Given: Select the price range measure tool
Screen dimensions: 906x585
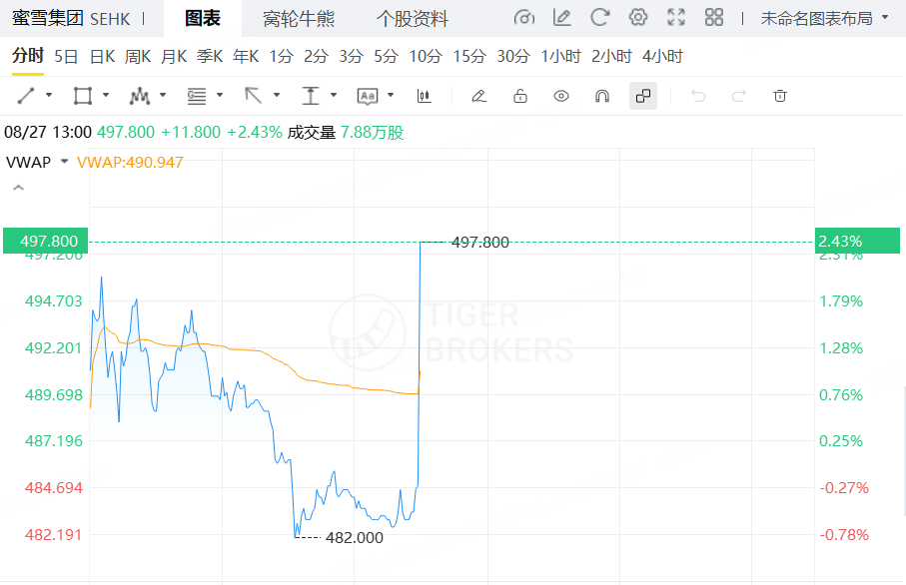Looking at the screenshot, I should click(311, 96).
